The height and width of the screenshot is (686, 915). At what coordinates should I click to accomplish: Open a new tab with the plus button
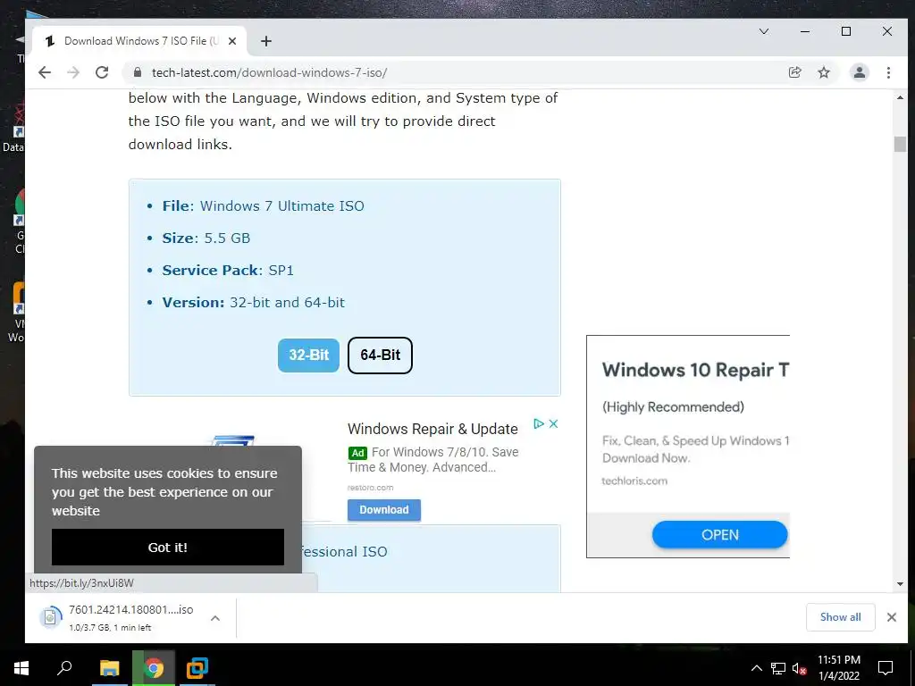pyautogui.click(x=266, y=41)
